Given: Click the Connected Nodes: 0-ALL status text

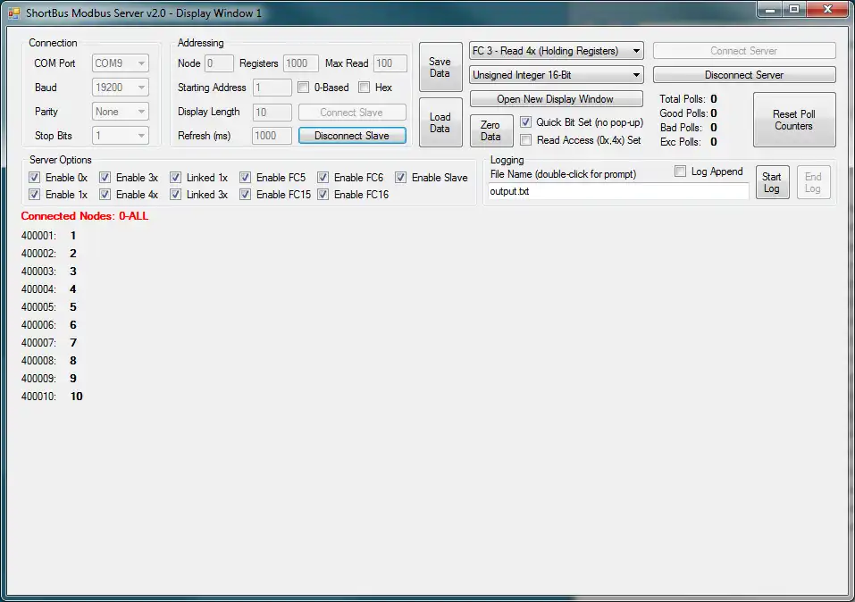Looking at the screenshot, I should (x=85, y=216).
